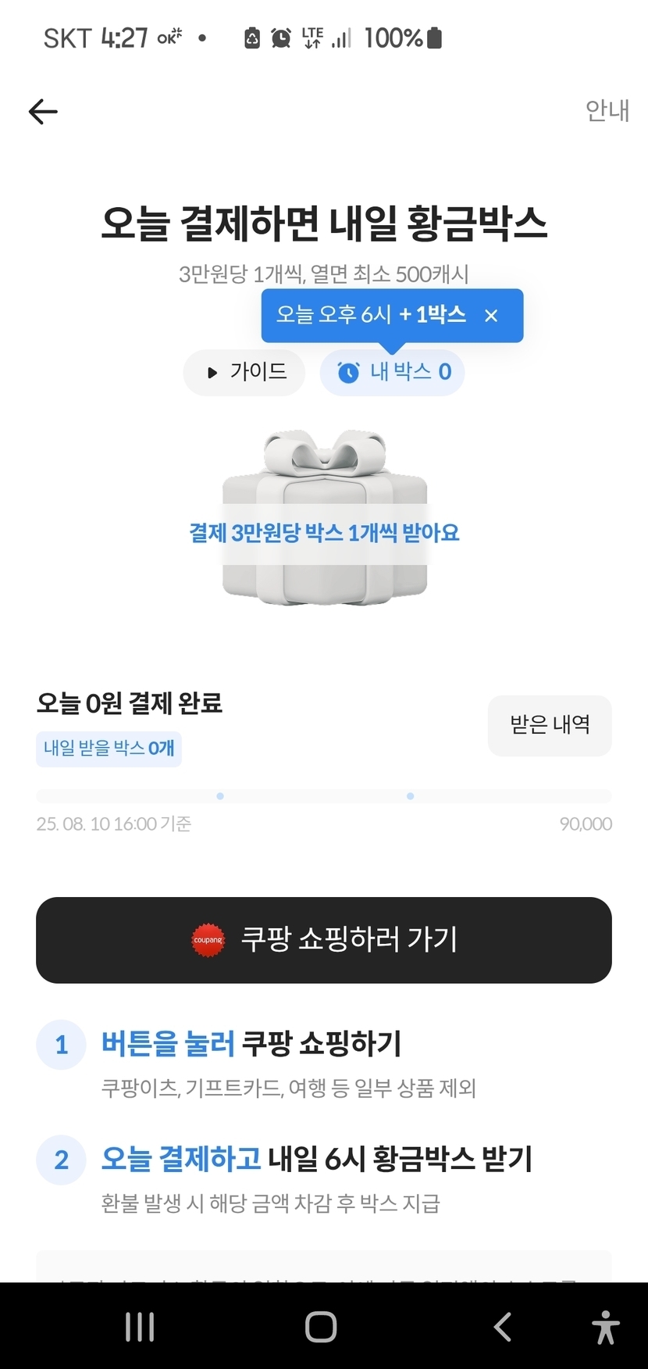Open the 안내 info link

point(607,111)
